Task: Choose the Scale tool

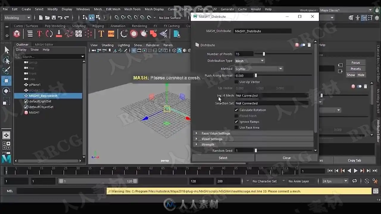Action: click(7, 102)
